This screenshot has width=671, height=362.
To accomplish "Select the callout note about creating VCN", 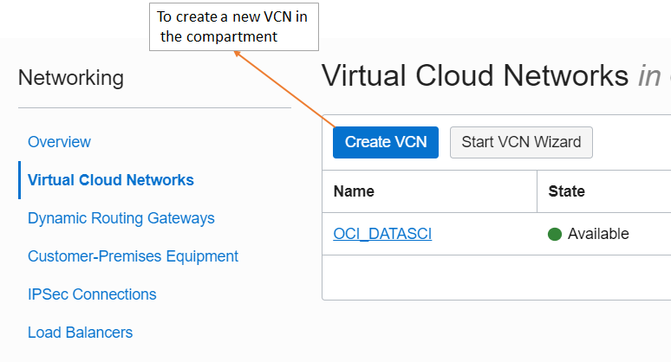I will point(234,27).
